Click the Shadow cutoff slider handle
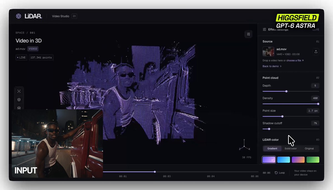 coord(269,129)
